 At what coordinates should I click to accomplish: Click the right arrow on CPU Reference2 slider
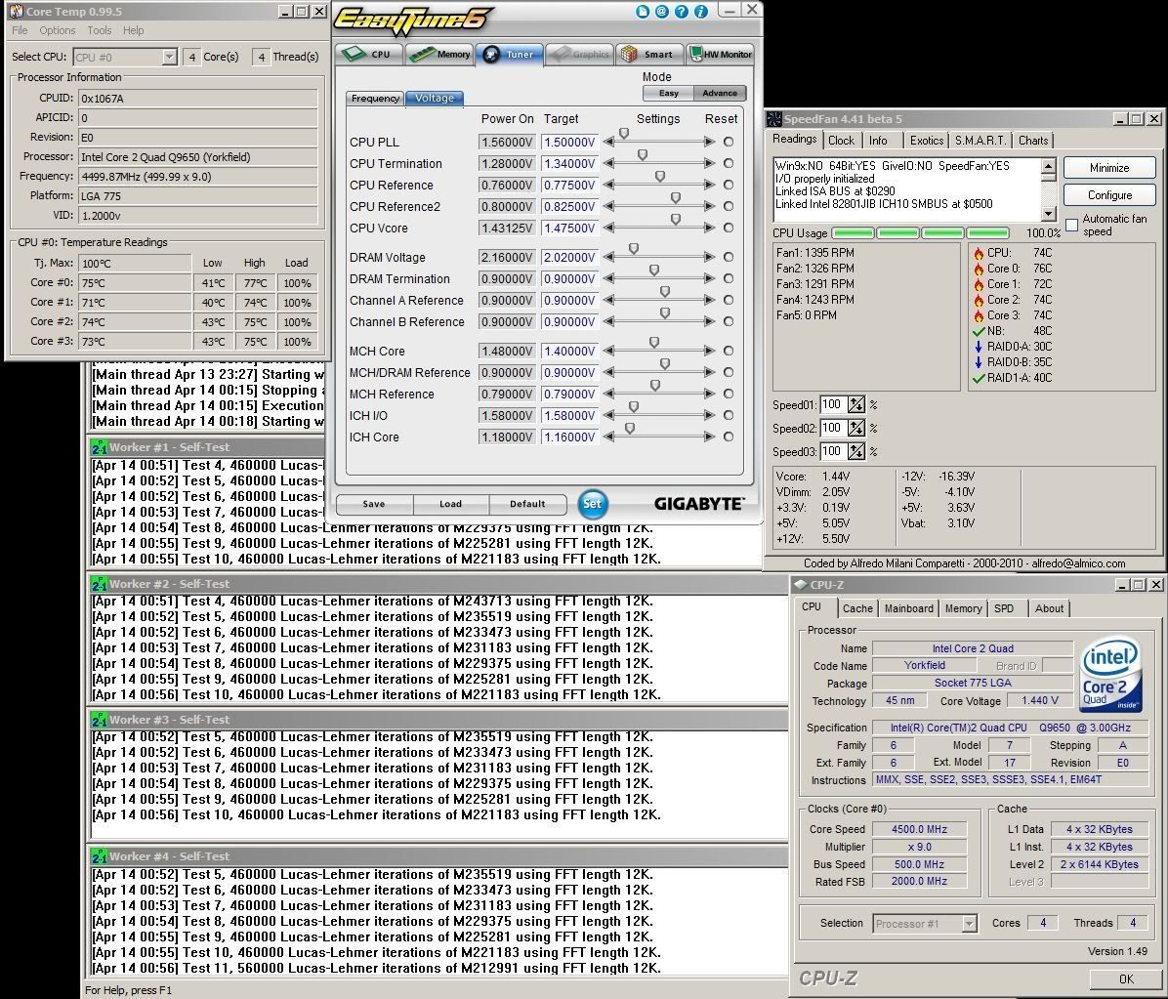click(x=709, y=206)
